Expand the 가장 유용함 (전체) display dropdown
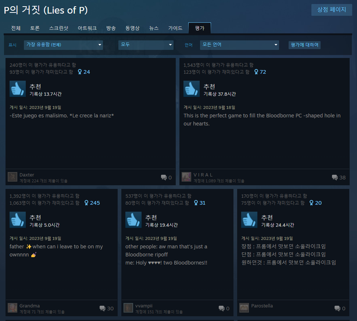 (x=63, y=45)
